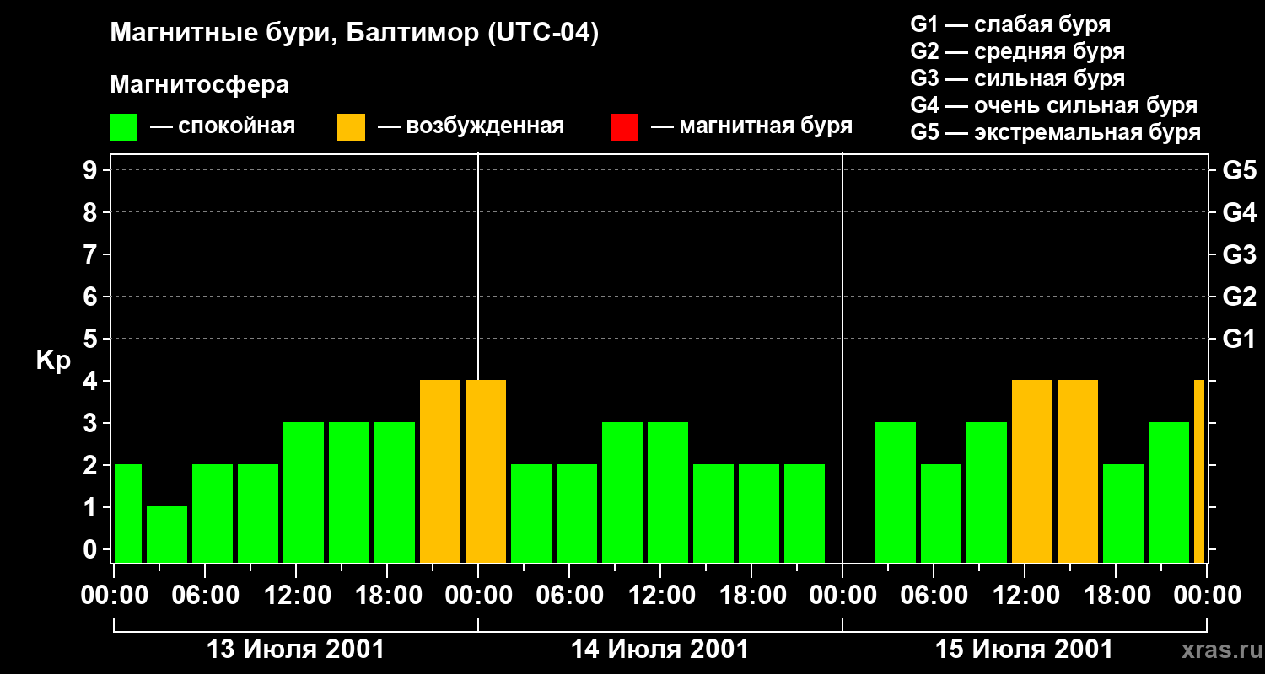Screen dimensions: 1265x674
Task: Click the first green bar on 15 July
Action: (x=896, y=493)
